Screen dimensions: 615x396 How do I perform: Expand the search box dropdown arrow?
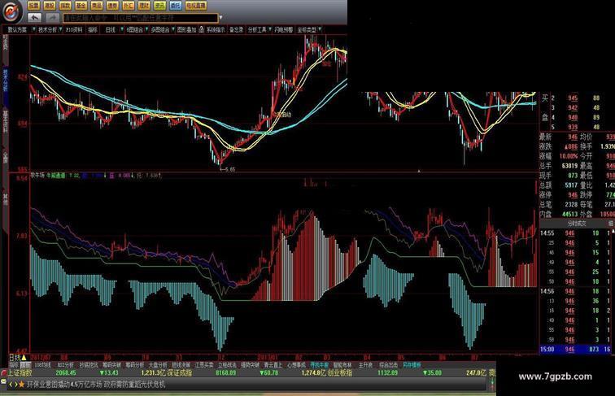[x=220, y=18]
